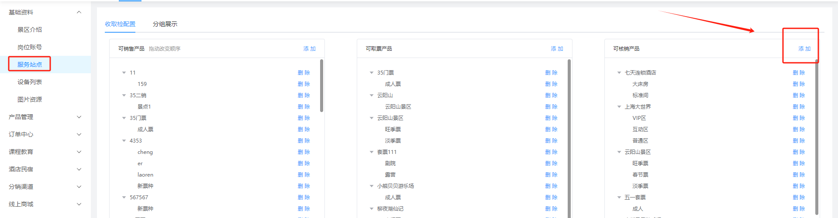Click 添加 in 可销售产品 panel

(309, 49)
